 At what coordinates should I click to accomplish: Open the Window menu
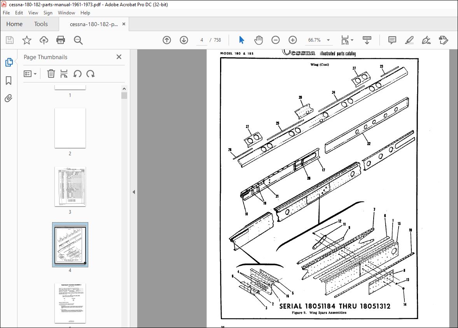coord(66,13)
